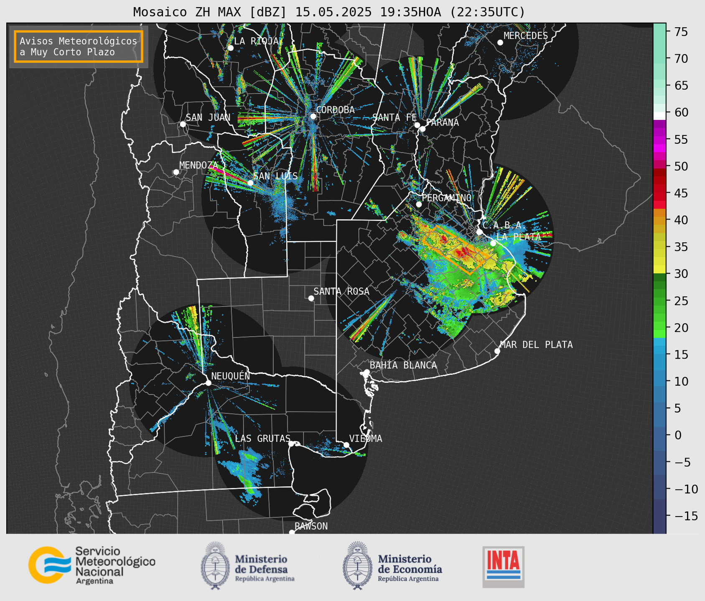This screenshot has height=601, width=705.
Task: Click the BAHÍA BLANCA city marker dot
Action: click(x=366, y=372)
